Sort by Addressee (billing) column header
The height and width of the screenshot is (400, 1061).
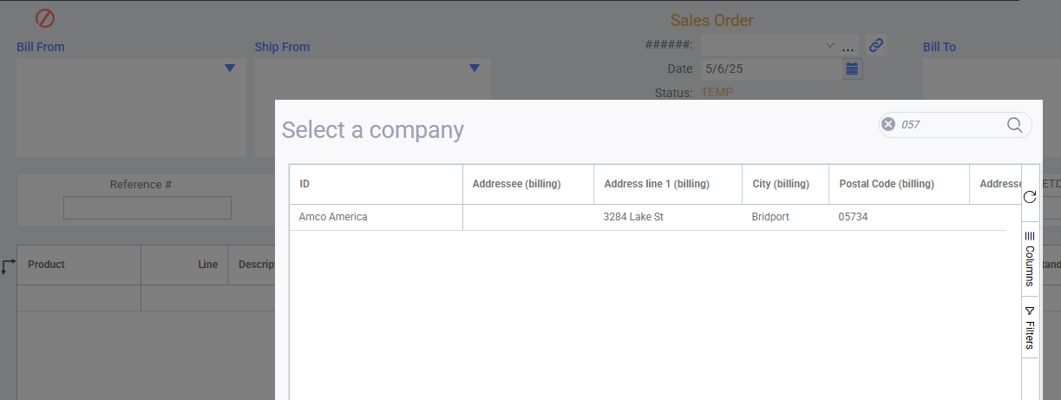528,184
